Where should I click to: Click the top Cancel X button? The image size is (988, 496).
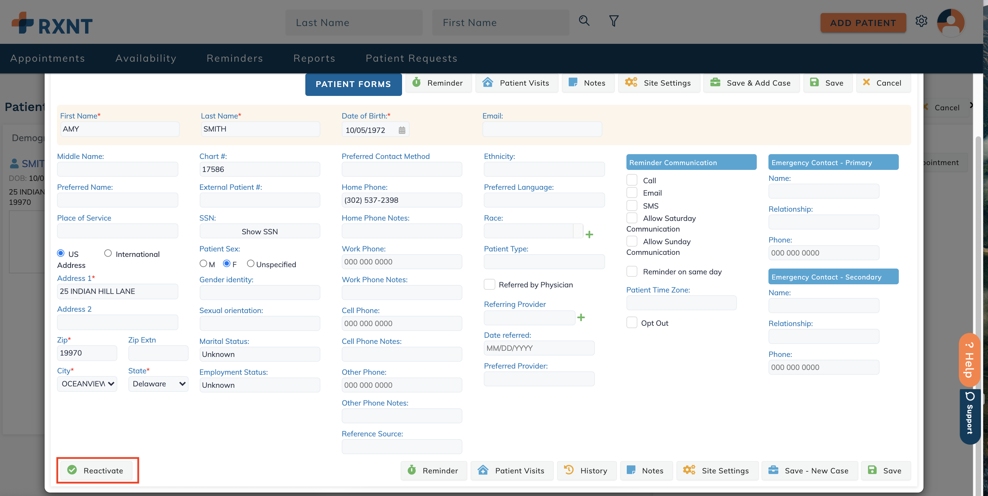[x=883, y=83]
